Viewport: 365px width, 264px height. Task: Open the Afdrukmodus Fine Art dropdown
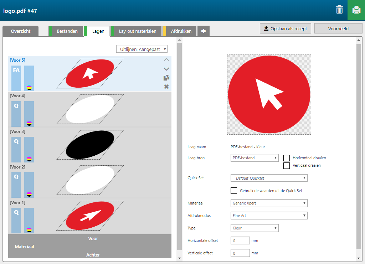(x=269, y=216)
